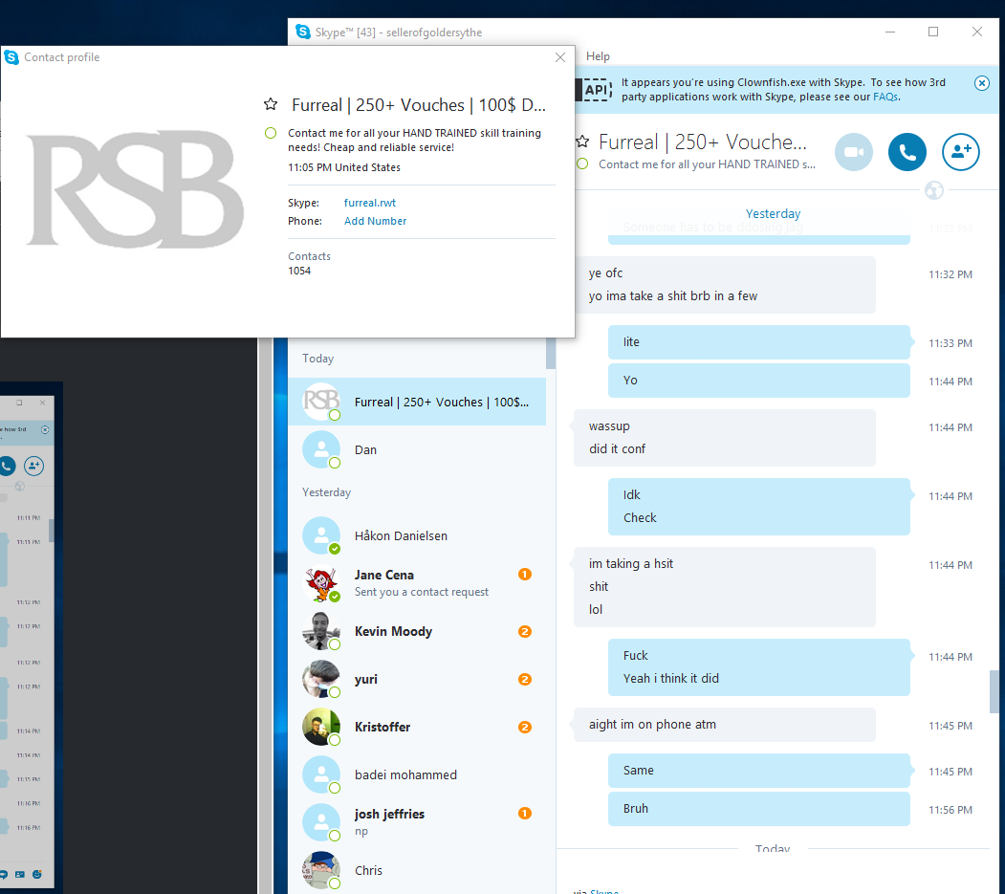Open the conversation with yuri

click(417, 679)
